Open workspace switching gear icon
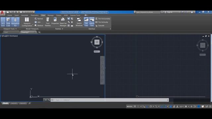The height and width of the screenshot is (119, 212). point(186,106)
